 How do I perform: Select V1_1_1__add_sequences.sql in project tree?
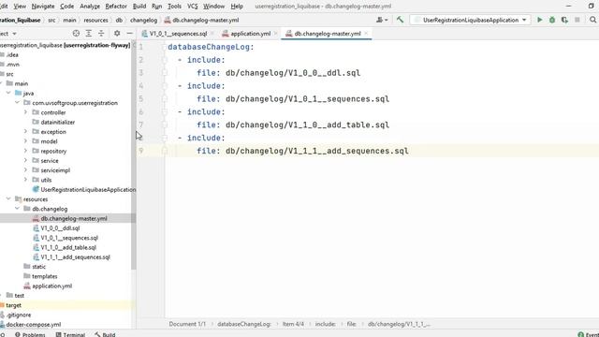click(75, 256)
